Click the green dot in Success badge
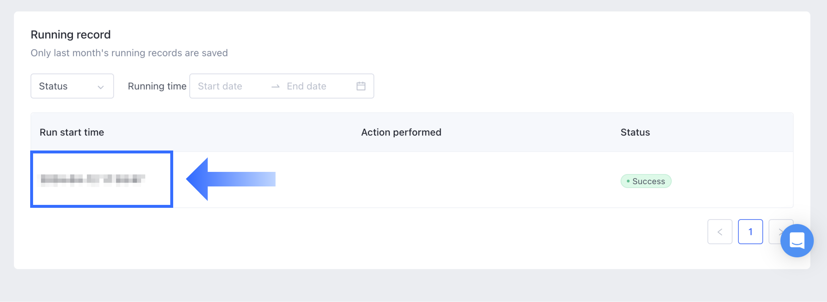Image resolution: width=827 pixels, height=302 pixels. (x=628, y=181)
